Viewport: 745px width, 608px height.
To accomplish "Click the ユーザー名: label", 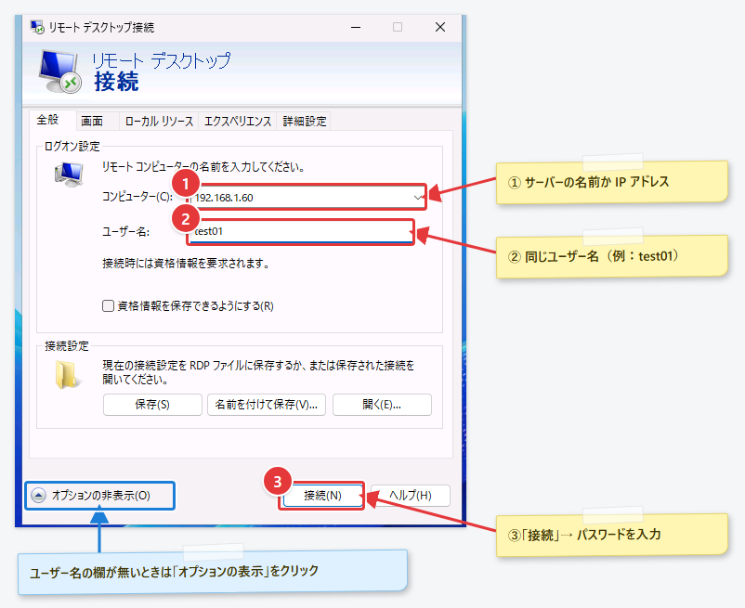I will (x=126, y=232).
